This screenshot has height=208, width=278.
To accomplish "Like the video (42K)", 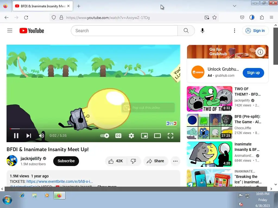I will click(116, 161).
